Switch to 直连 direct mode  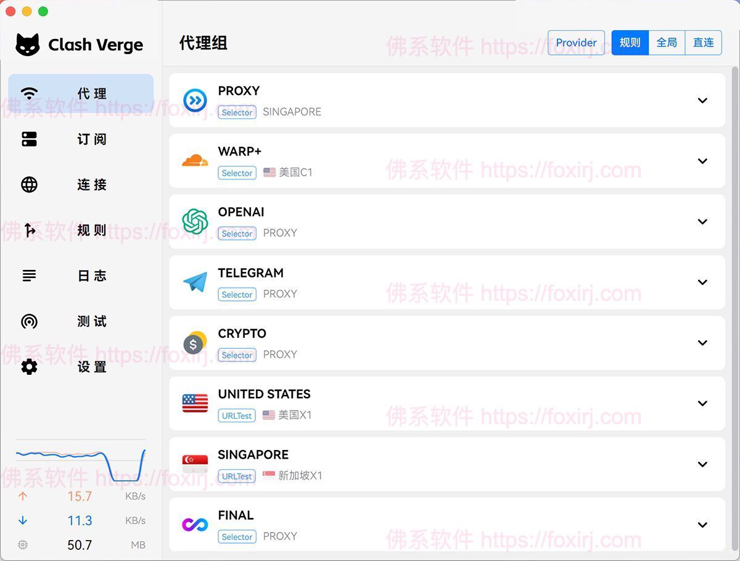point(703,43)
